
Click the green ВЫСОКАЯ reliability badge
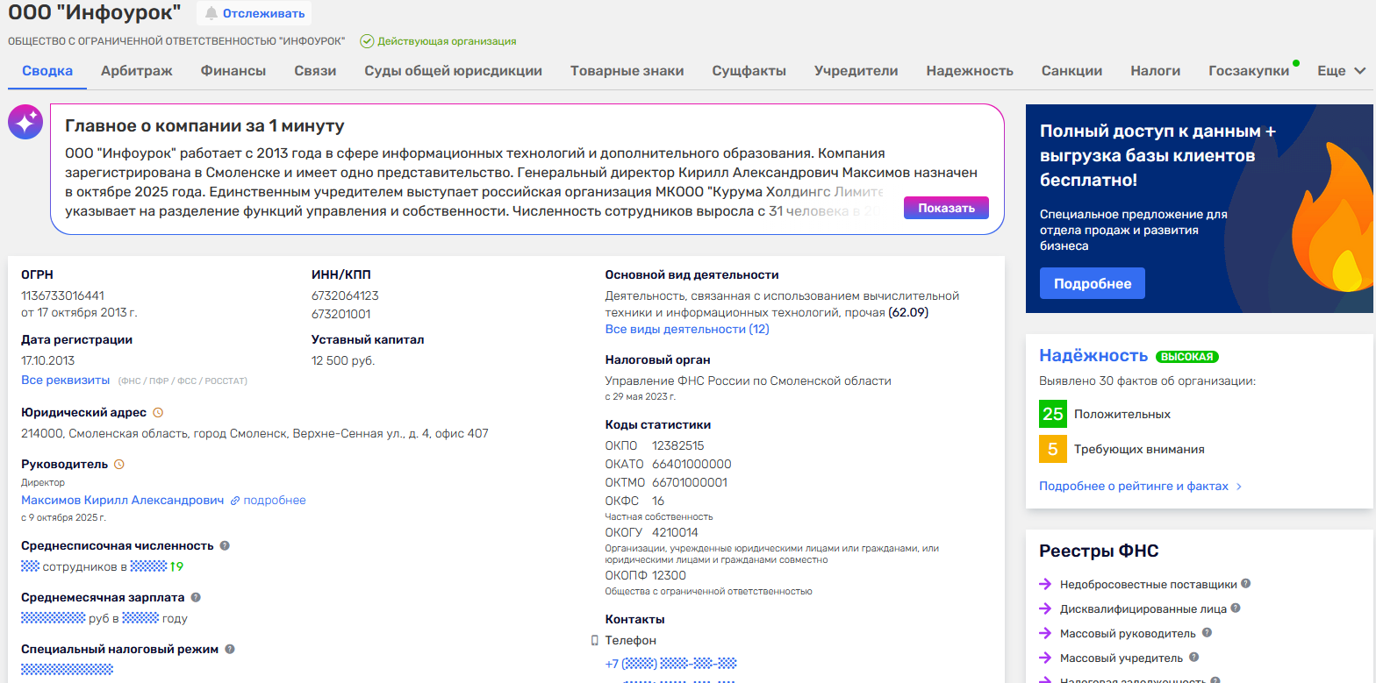[1187, 357]
